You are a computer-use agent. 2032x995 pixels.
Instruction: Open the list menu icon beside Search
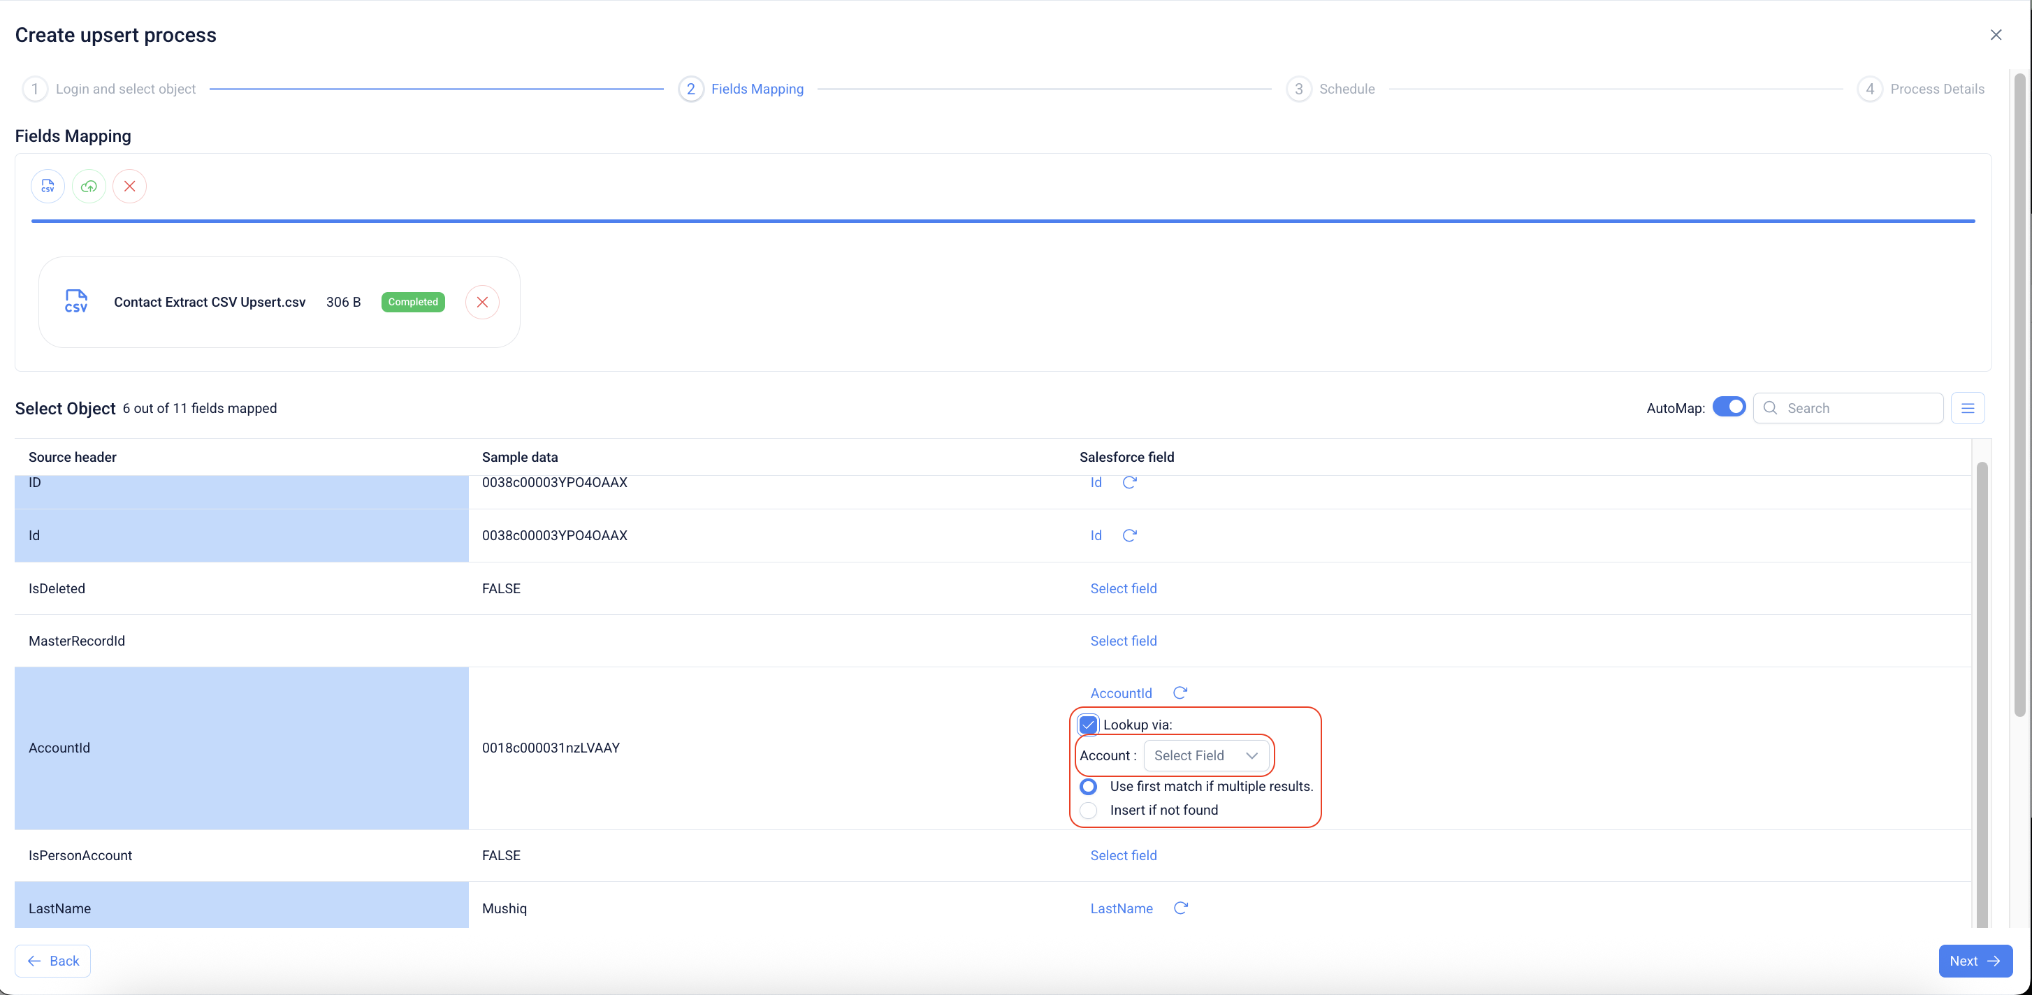[1967, 408]
